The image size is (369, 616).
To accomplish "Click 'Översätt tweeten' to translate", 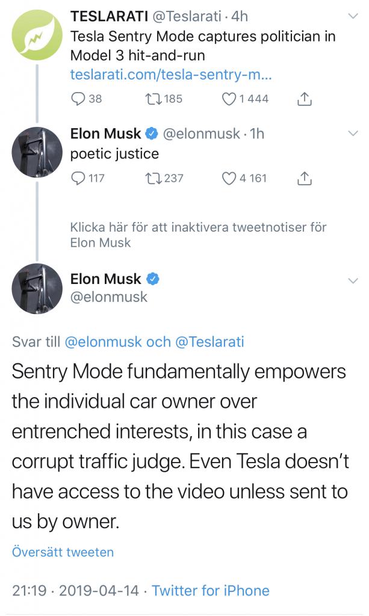I will pyautogui.click(x=63, y=552).
